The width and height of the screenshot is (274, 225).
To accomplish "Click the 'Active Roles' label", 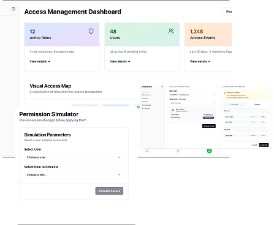I will (x=40, y=38).
